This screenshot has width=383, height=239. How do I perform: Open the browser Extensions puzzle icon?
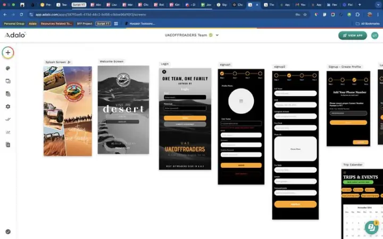[x=357, y=15]
